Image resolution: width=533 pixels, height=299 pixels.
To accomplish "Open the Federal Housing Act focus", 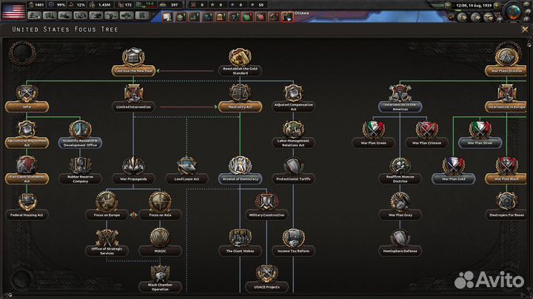I will coord(27,207).
